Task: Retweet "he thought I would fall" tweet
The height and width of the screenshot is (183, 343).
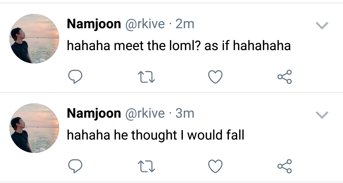Action: pyautogui.click(x=146, y=166)
